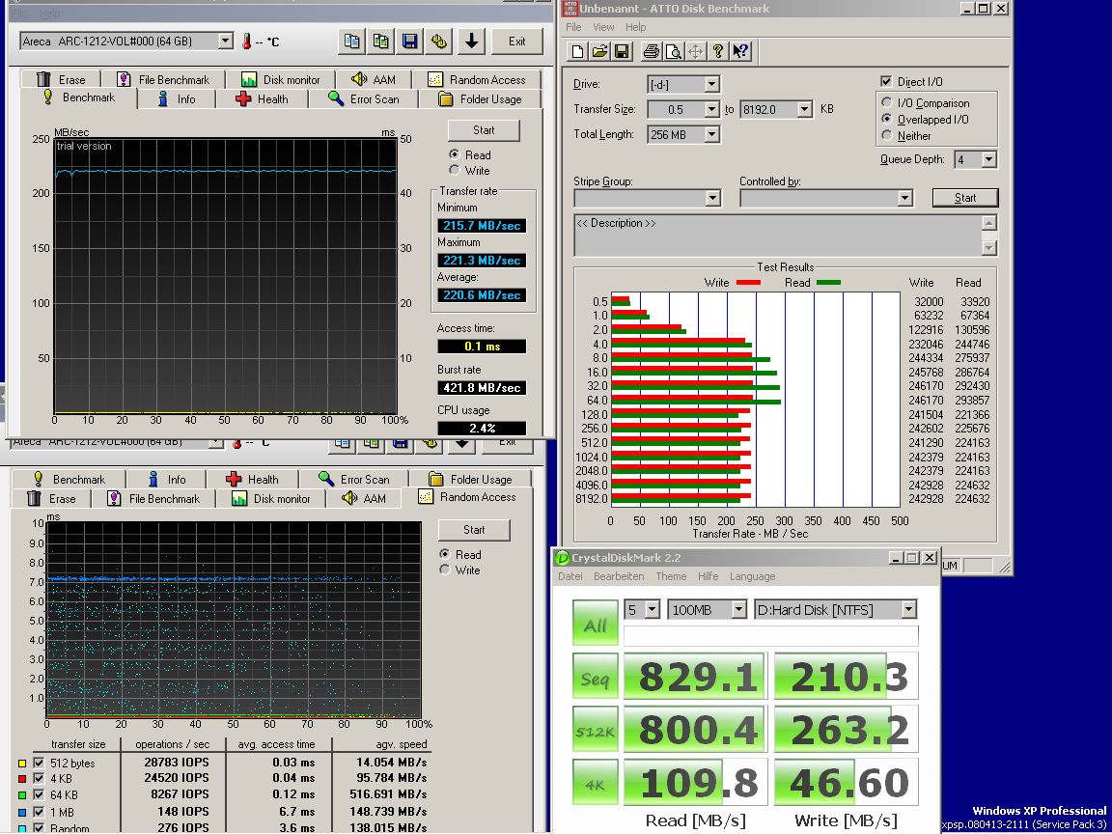Click the ATTO context help arrow icon

coord(740,51)
